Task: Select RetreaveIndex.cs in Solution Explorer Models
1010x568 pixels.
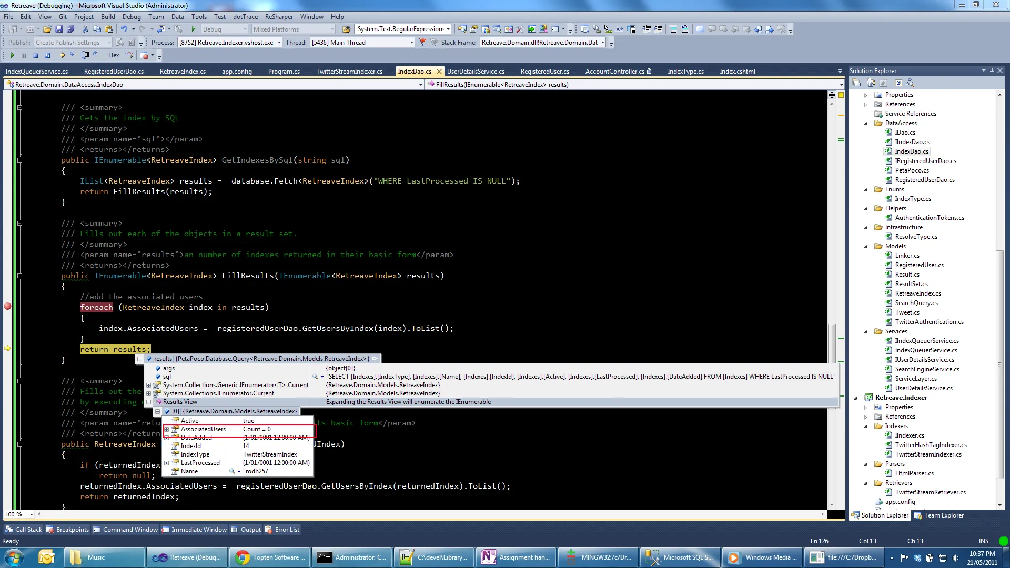Action: [917, 294]
